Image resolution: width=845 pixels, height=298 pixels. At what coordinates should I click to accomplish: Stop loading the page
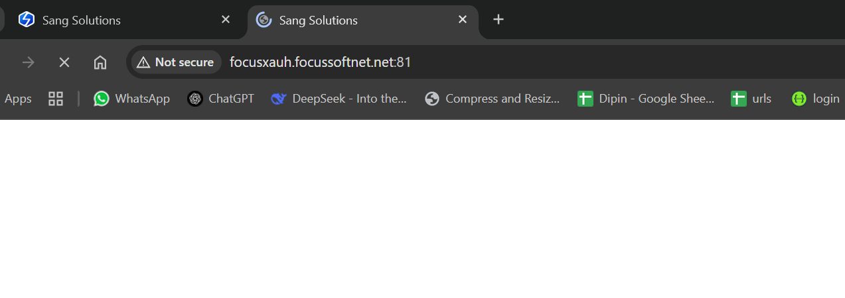click(x=64, y=62)
